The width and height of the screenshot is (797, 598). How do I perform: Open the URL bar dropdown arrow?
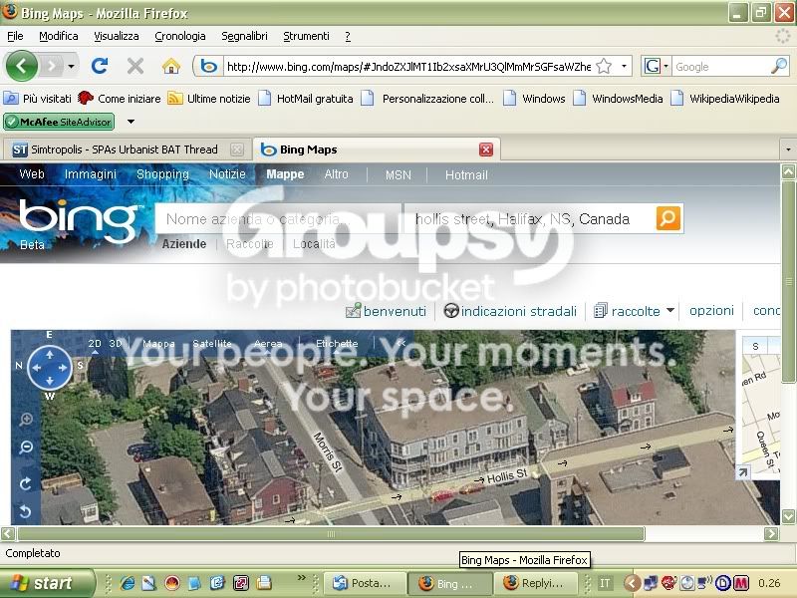tap(624, 66)
